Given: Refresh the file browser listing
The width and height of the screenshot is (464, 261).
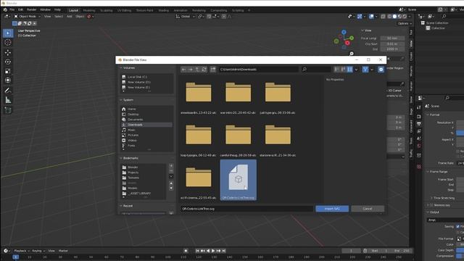Looking at the screenshot, I should (x=204, y=70).
